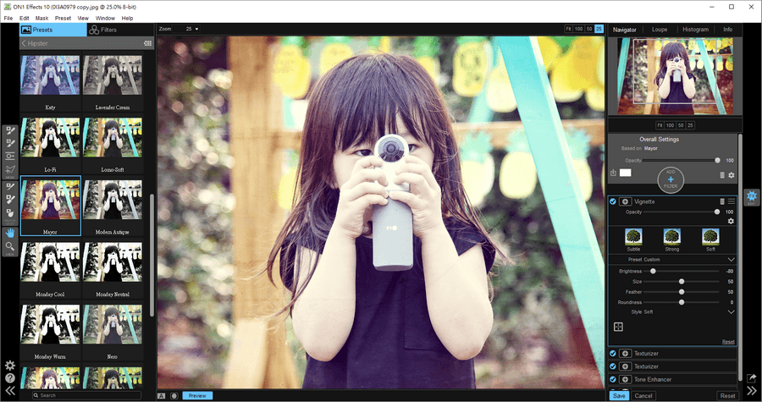This screenshot has width=762, height=402.
Task: Select the Refine Brush tool
Action: pyautogui.click(x=10, y=186)
